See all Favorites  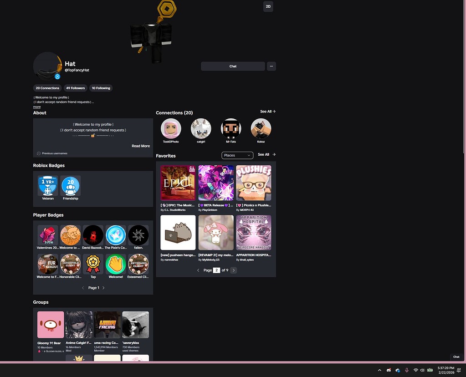click(266, 154)
